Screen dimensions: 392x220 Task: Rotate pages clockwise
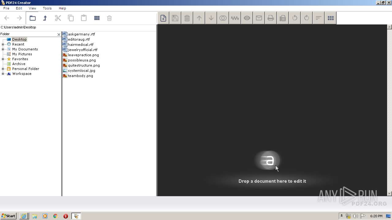[307, 18]
